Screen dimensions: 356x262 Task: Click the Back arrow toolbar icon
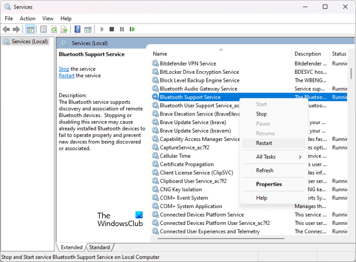click(x=7, y=30)
